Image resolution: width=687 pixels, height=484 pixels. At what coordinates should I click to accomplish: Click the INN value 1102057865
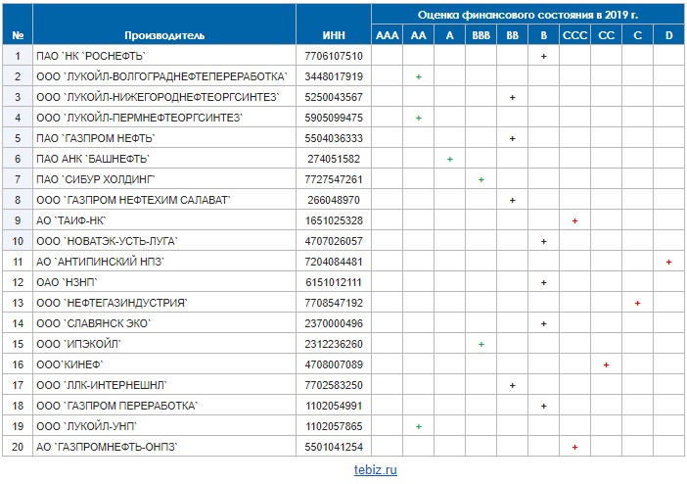[x=334, y=426]
